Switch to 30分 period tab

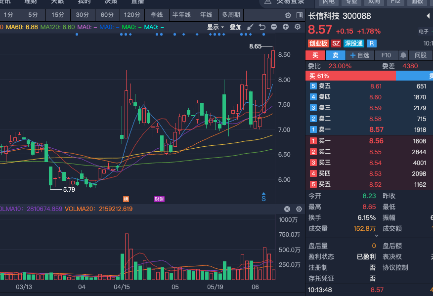[83, 15]
